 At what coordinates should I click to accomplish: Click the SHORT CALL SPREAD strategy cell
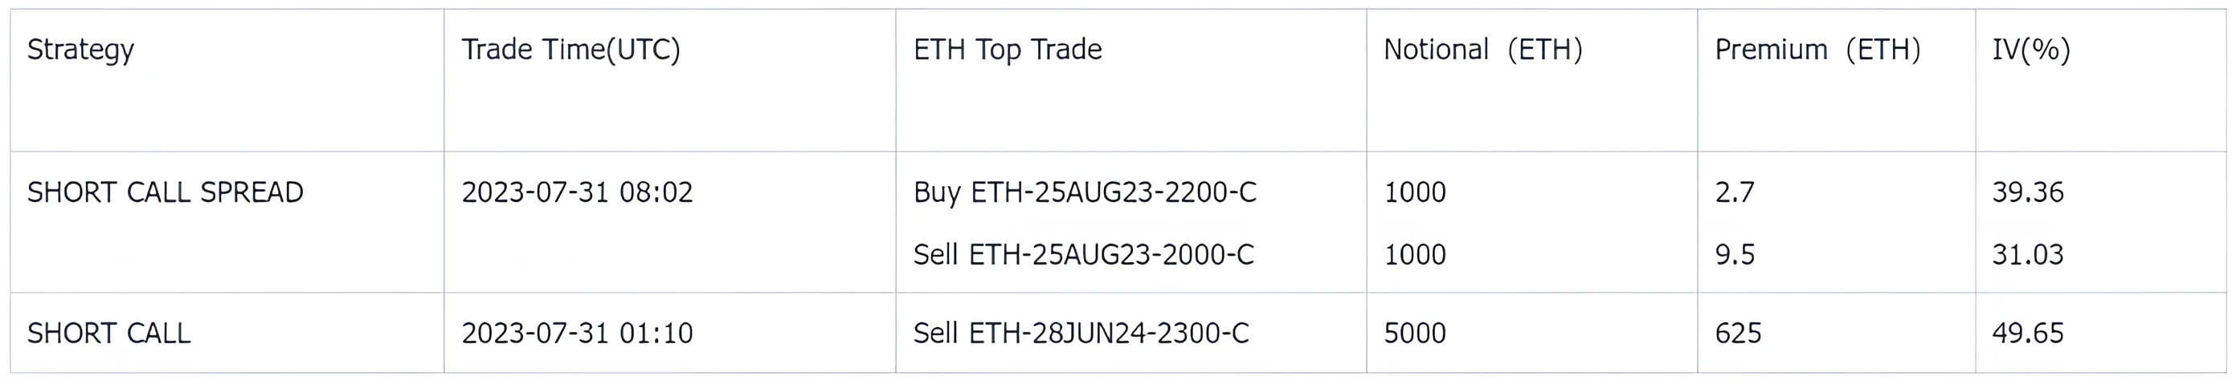165,192
